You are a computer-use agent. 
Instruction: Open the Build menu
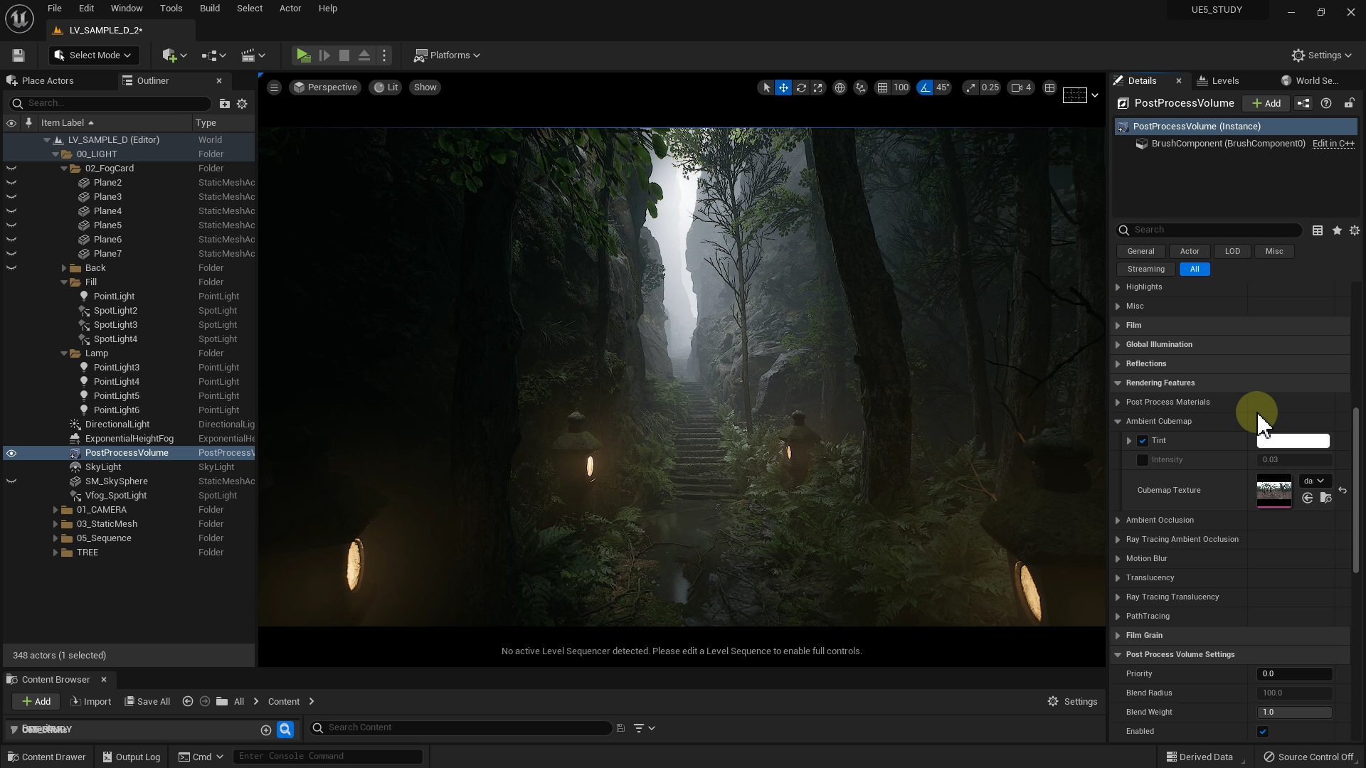click(x=209, y=9)
